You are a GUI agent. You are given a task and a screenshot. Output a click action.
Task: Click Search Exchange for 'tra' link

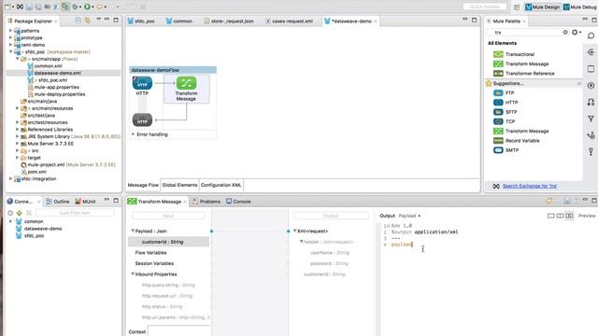(x=530, y=187)
